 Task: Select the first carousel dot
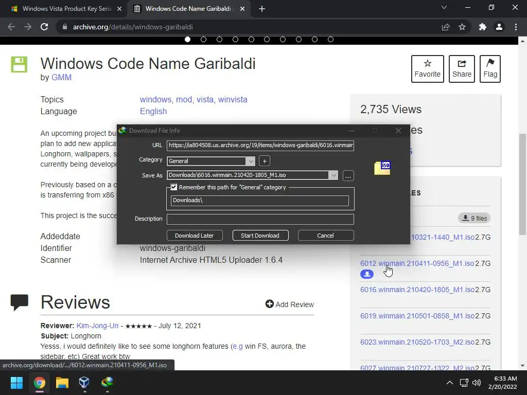(187, 39)
